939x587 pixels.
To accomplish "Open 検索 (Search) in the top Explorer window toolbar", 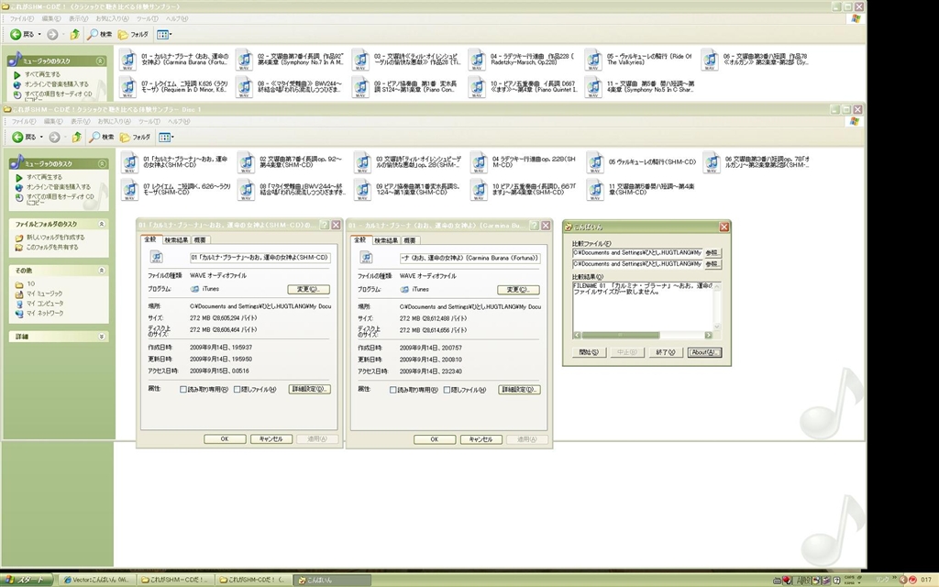I will tap(99, 35).
